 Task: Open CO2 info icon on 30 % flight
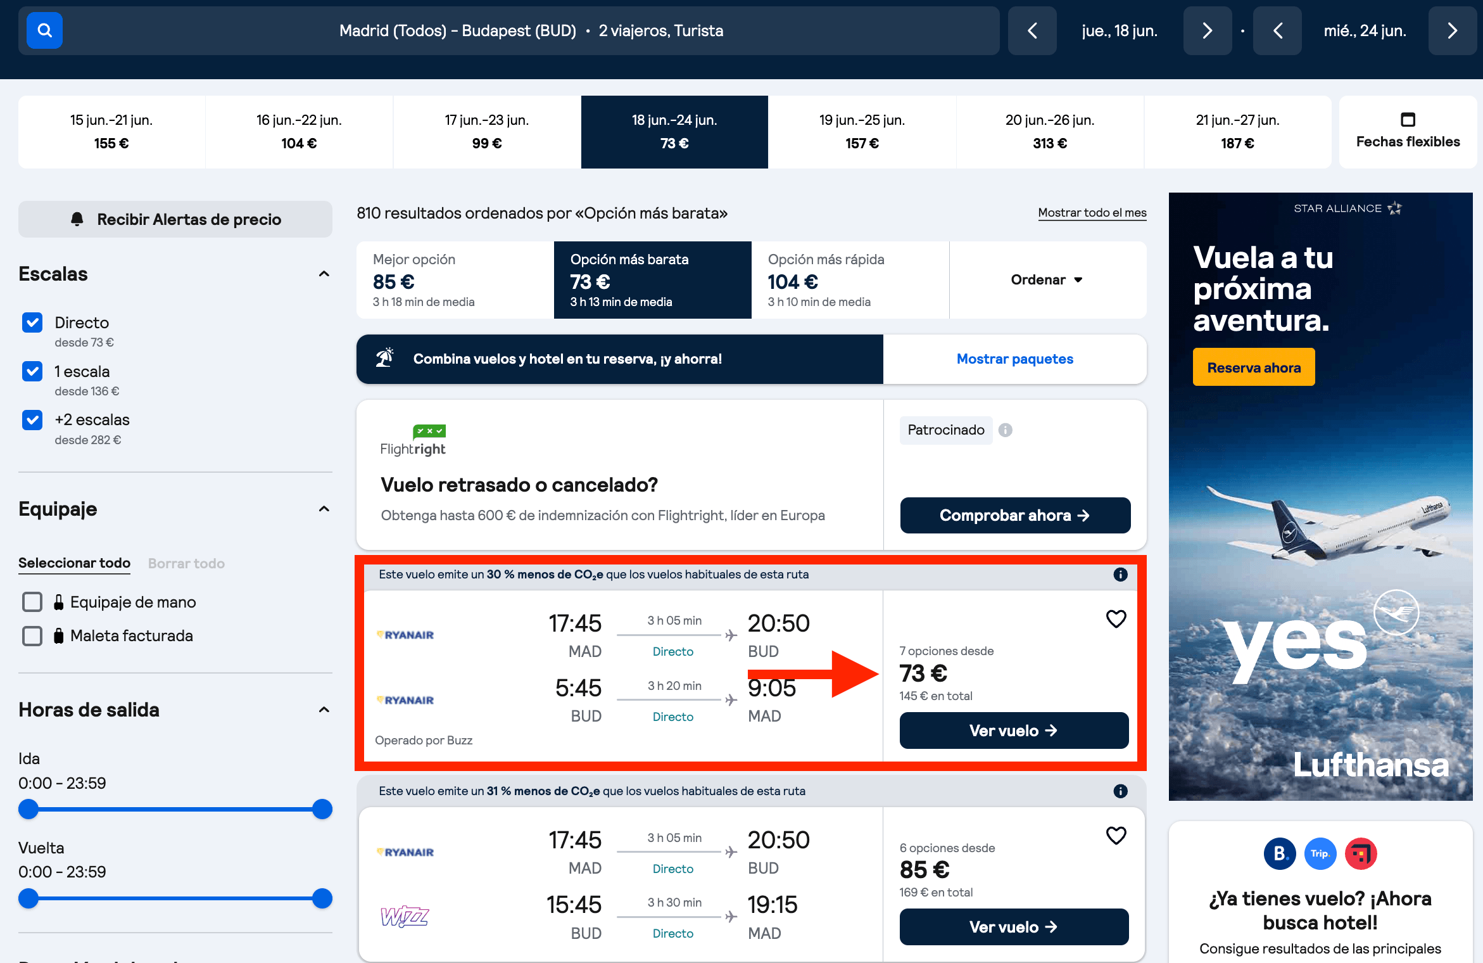click(1120, 575)
